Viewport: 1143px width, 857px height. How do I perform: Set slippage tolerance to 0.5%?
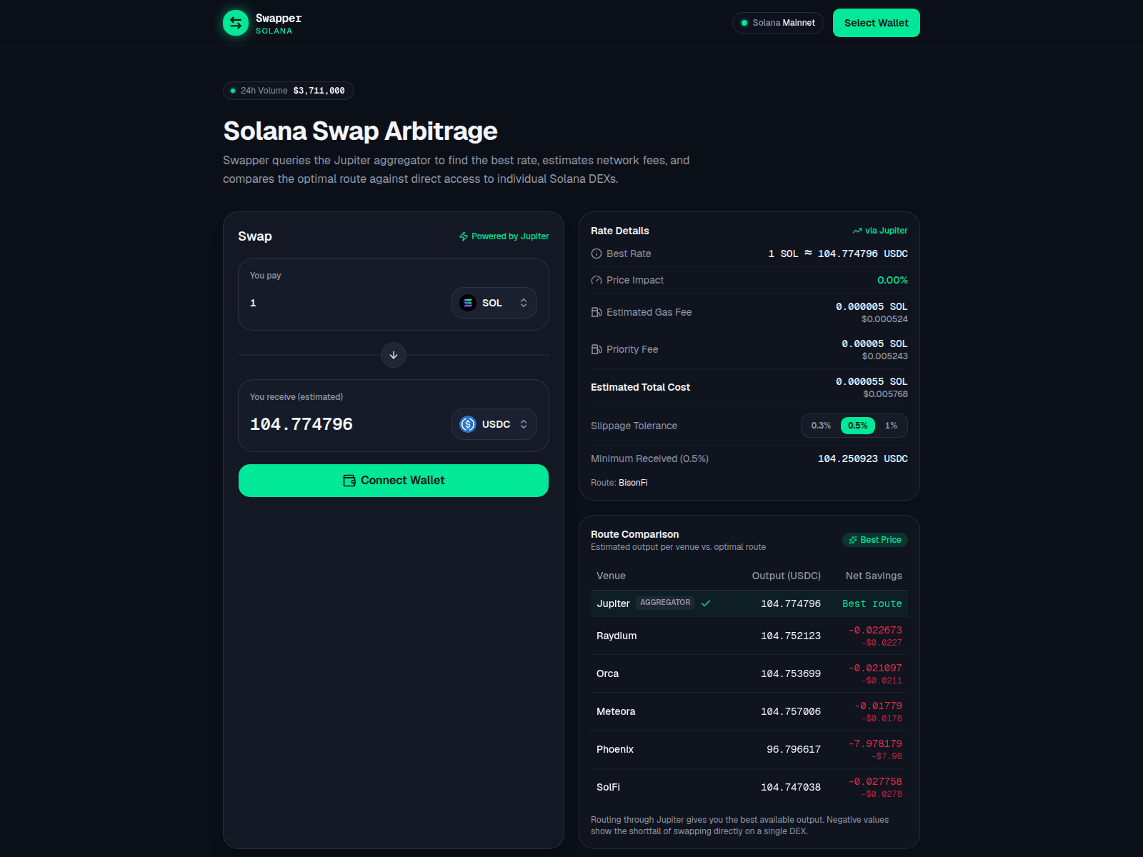[x=858, y=426]
